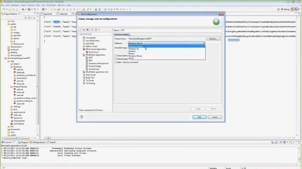
Task: Open the Run toolbar button dropdown arrow
Action: (x=32, y=9)
